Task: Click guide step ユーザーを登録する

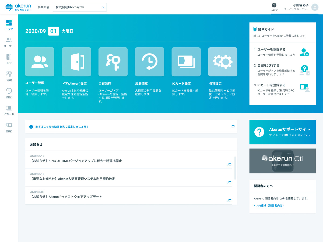Action: tap(271, 50)
